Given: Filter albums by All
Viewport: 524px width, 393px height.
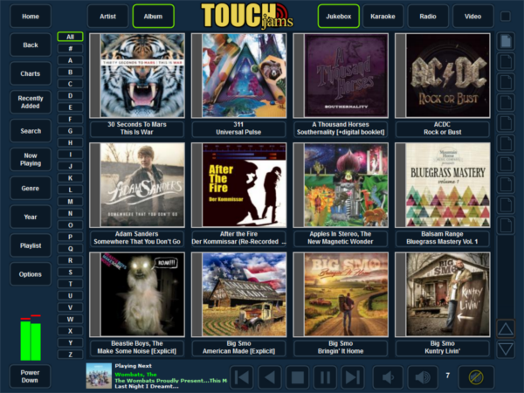Looking at the screenshot, I should point(70,37).
